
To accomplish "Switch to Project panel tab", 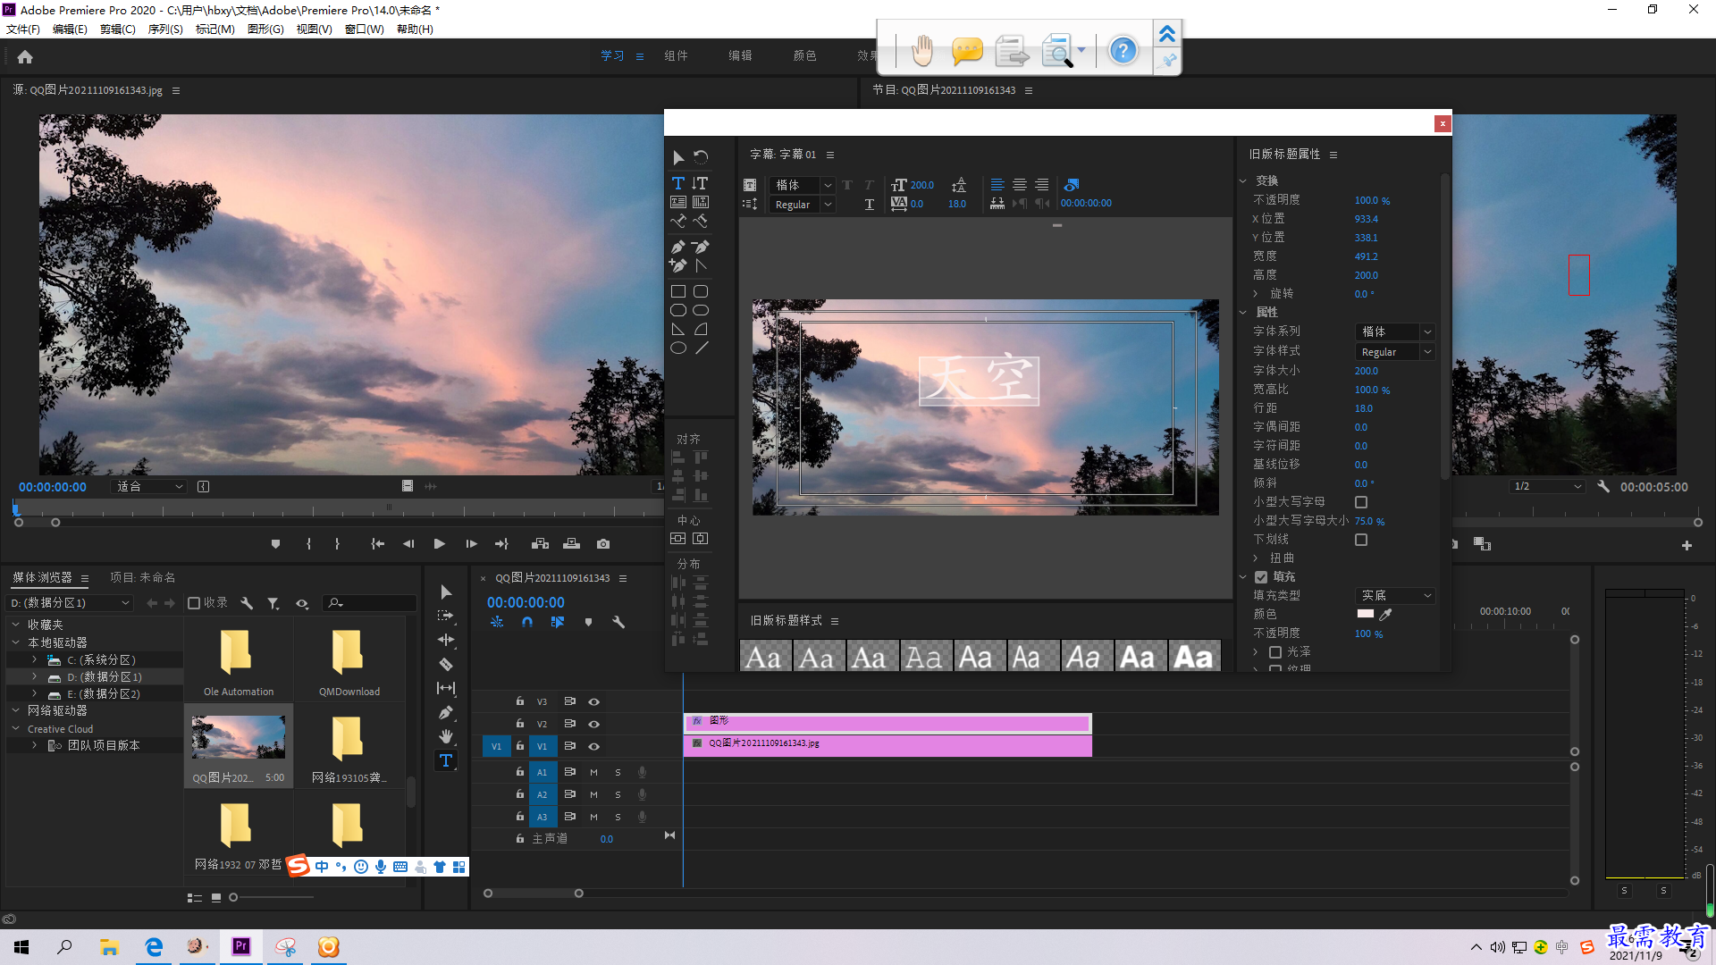I will pyautogui.click(x=143, y=577).
